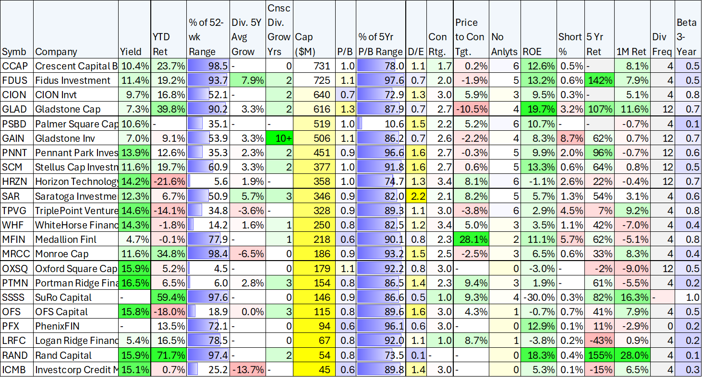Click the Company column header
This screenshot has width=702, height=377.
click(76, 30)
